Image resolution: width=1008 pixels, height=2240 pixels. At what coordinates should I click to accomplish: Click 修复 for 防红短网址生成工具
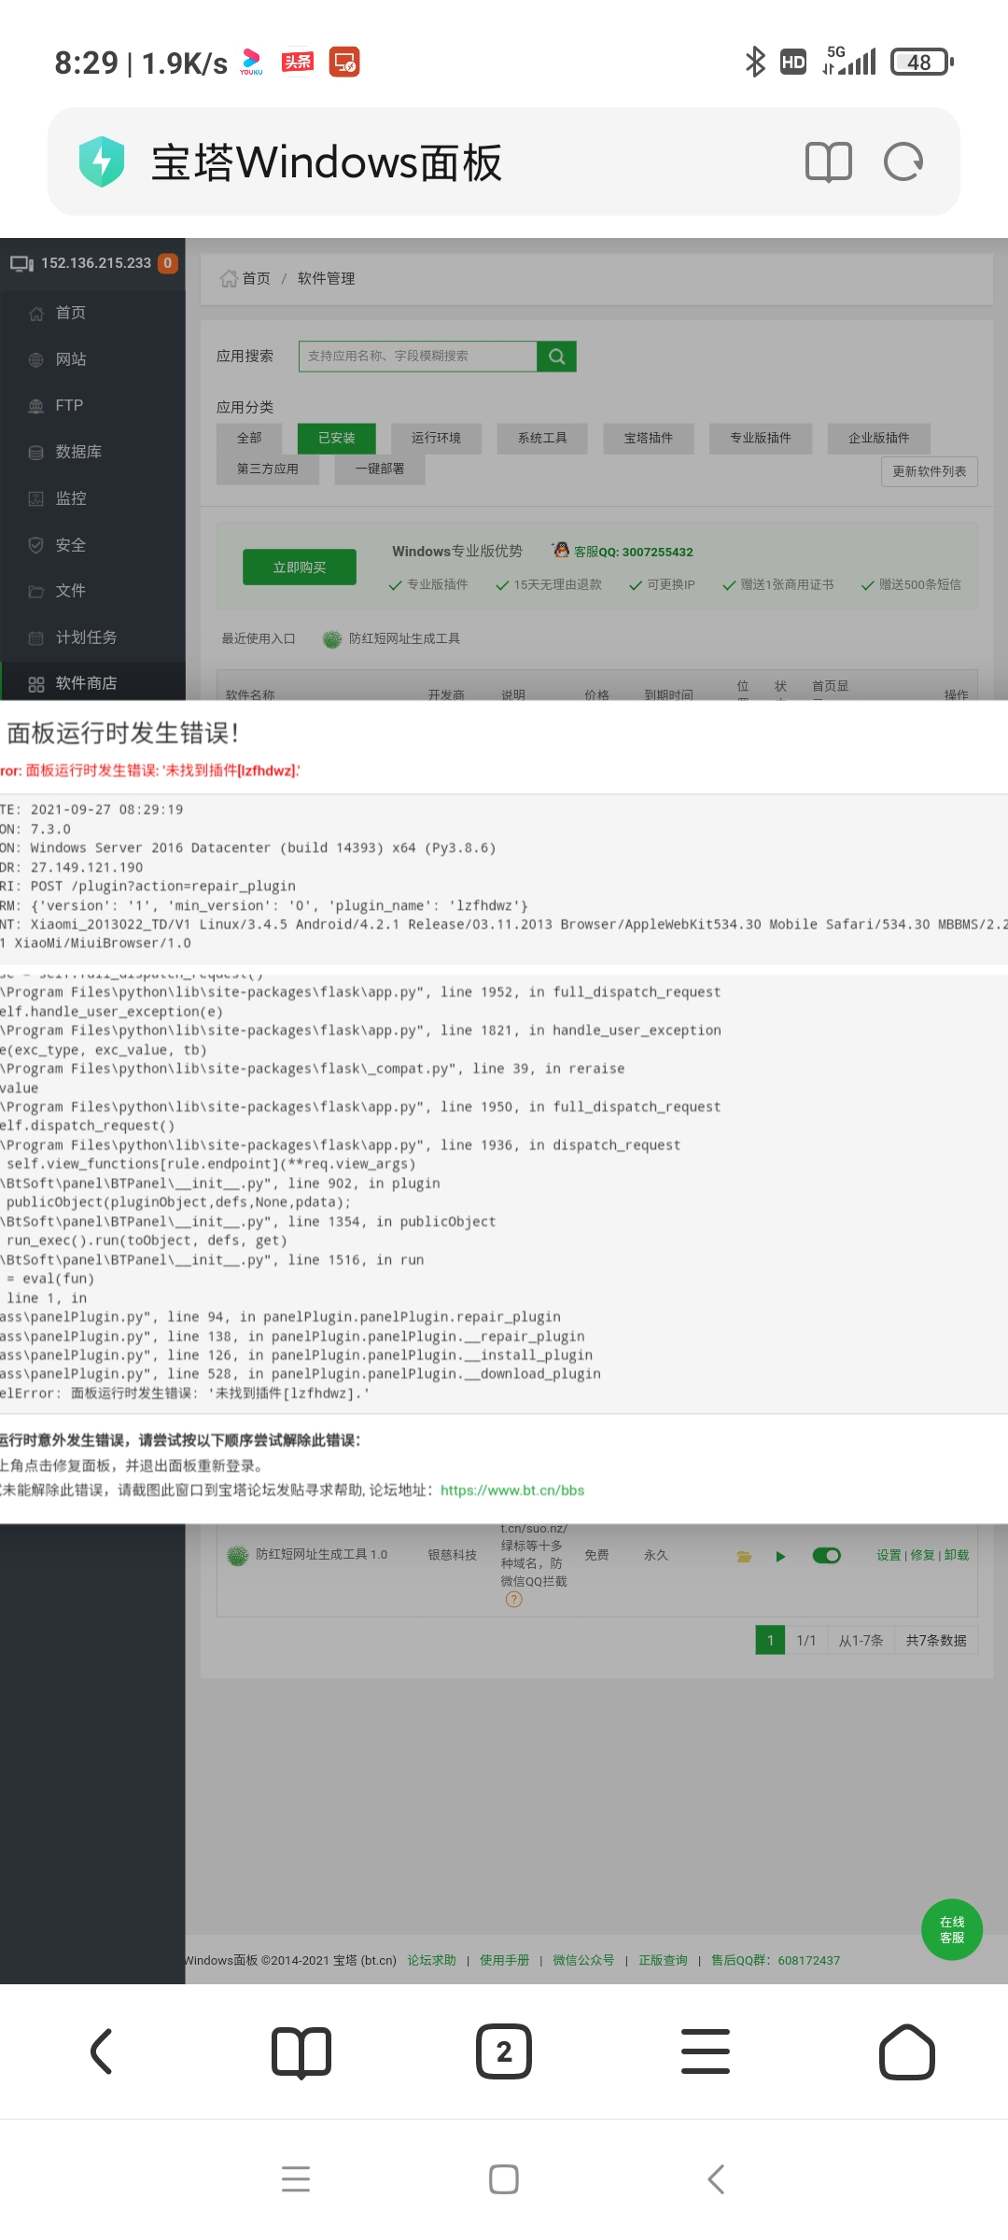(x=922, y=1555)
